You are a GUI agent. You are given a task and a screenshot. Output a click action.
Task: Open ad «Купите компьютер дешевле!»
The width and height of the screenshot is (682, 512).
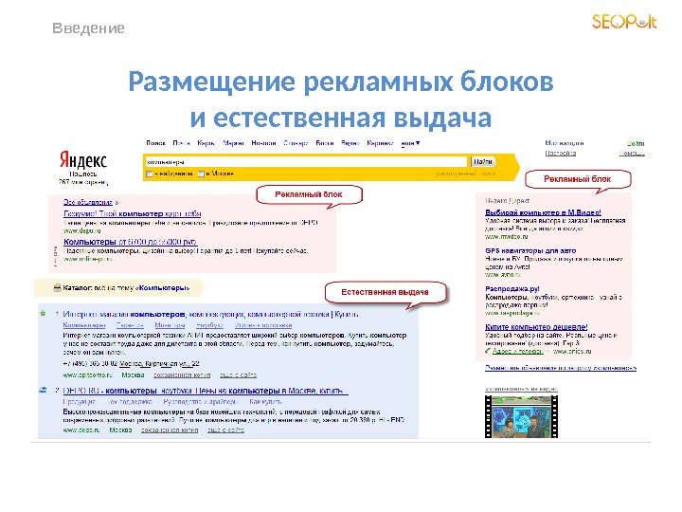tap(536, 326)
